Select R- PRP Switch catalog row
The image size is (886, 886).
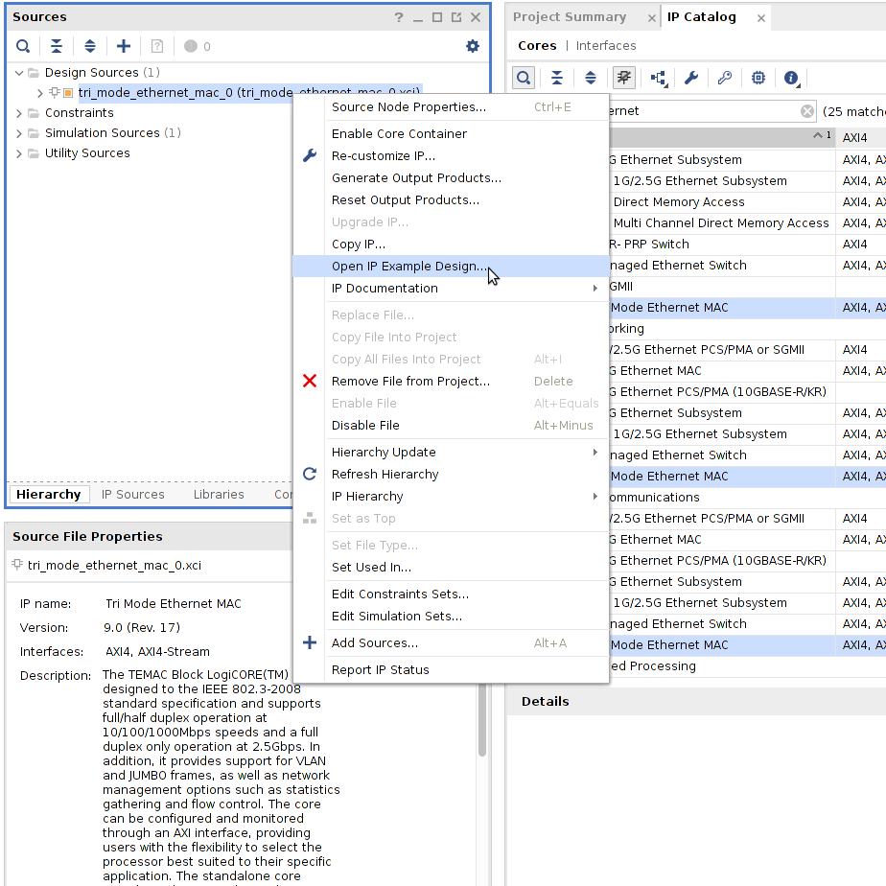point(722,245)
